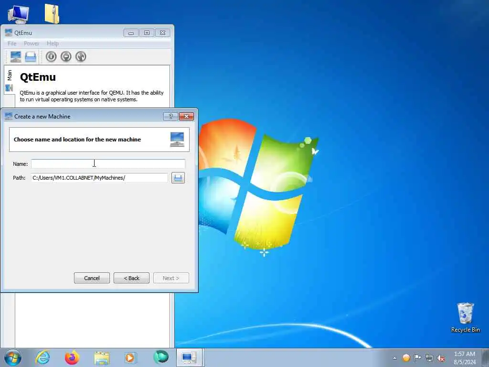Show hidden tray icons arrow

(x=394, y=358)
